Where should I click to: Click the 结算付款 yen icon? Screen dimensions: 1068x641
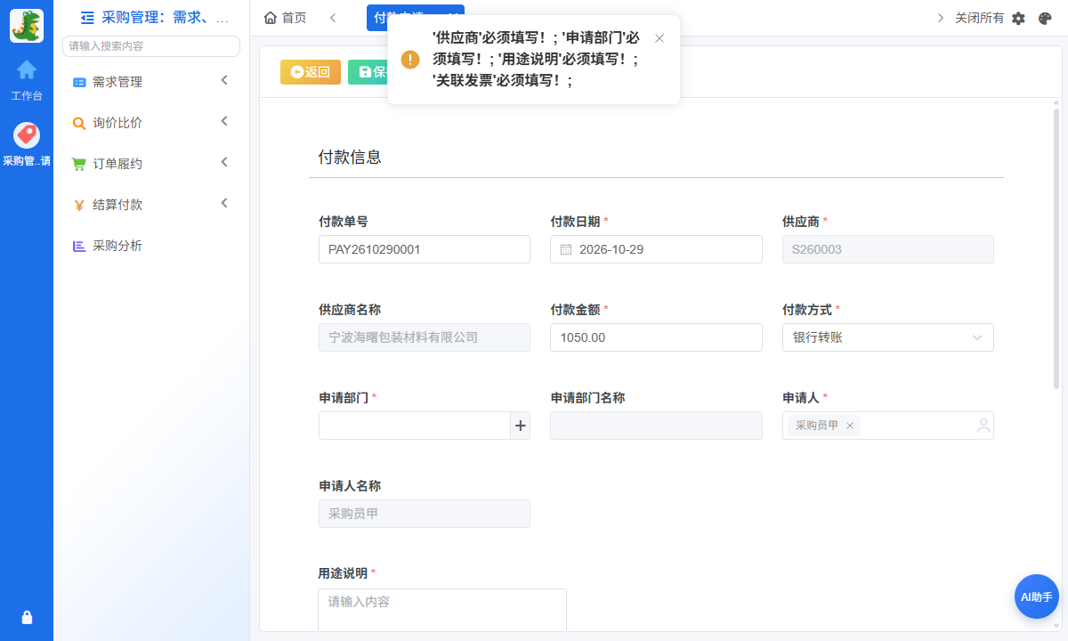[79, 205]
